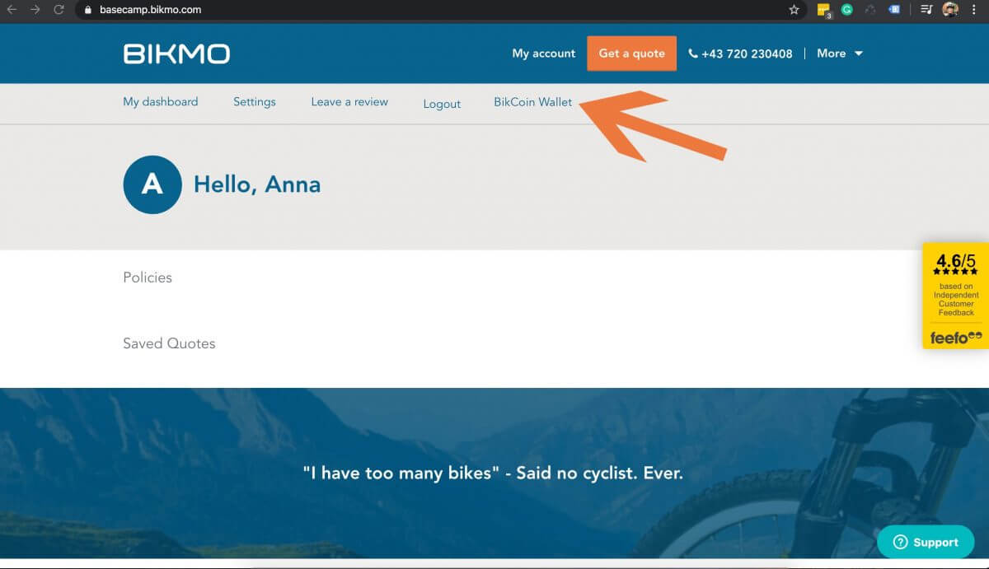Click the Get a quote button
The width and height of the screenshot is (989, 569).
pos(632,54)
